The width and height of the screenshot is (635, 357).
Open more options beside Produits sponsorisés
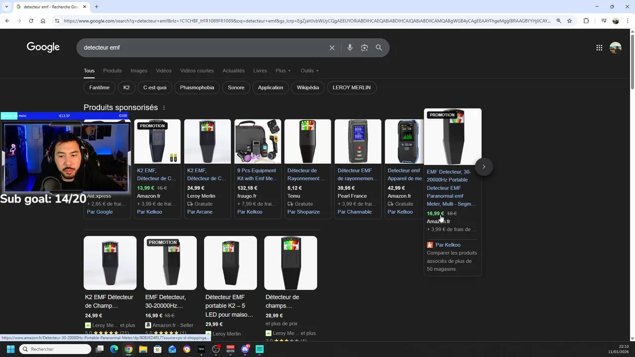coord(164,108)
